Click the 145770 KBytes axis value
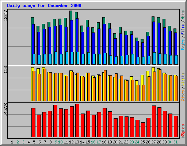 click(x=5, y=109)
